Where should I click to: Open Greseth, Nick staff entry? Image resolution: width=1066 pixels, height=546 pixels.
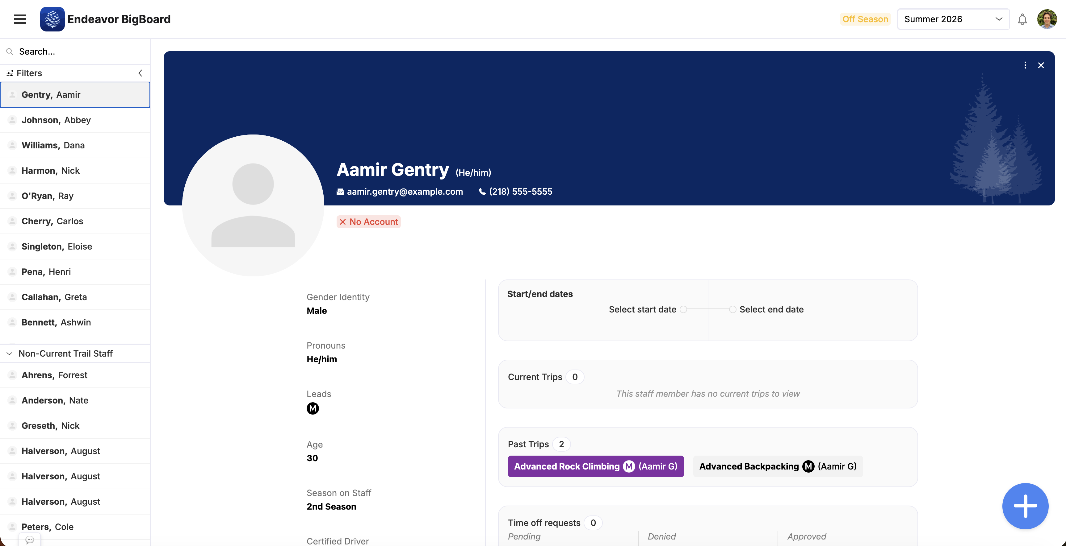pos(75,425)
